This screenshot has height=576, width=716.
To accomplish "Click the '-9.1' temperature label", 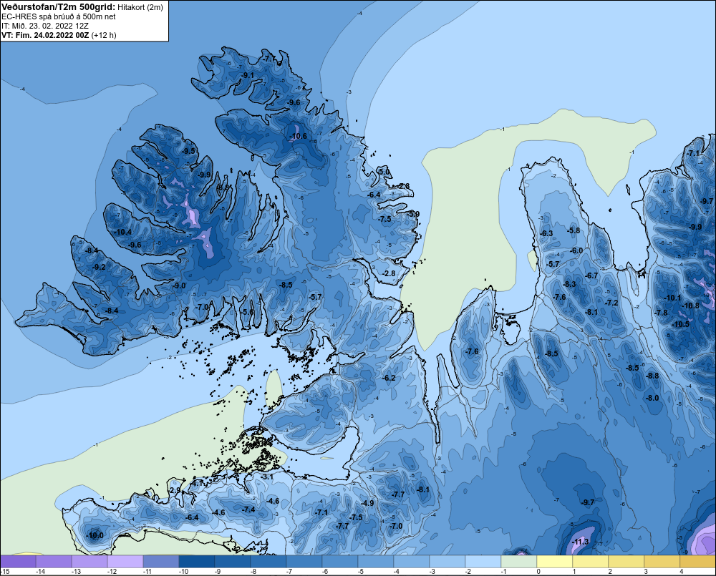I will [248, 75].
